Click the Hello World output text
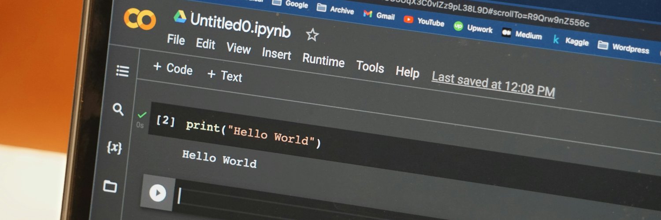The width and height of the screenshot is (661, 220). 219,159
